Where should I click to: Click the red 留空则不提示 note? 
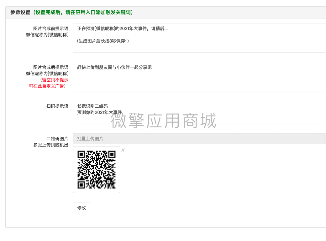click(x=55, y=80)
